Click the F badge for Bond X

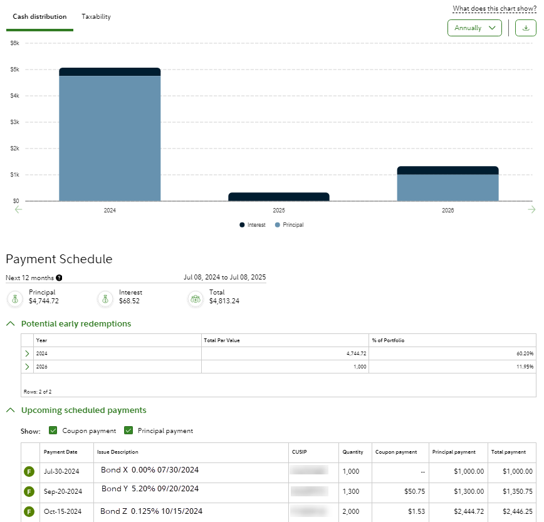(x=29, y=472)
